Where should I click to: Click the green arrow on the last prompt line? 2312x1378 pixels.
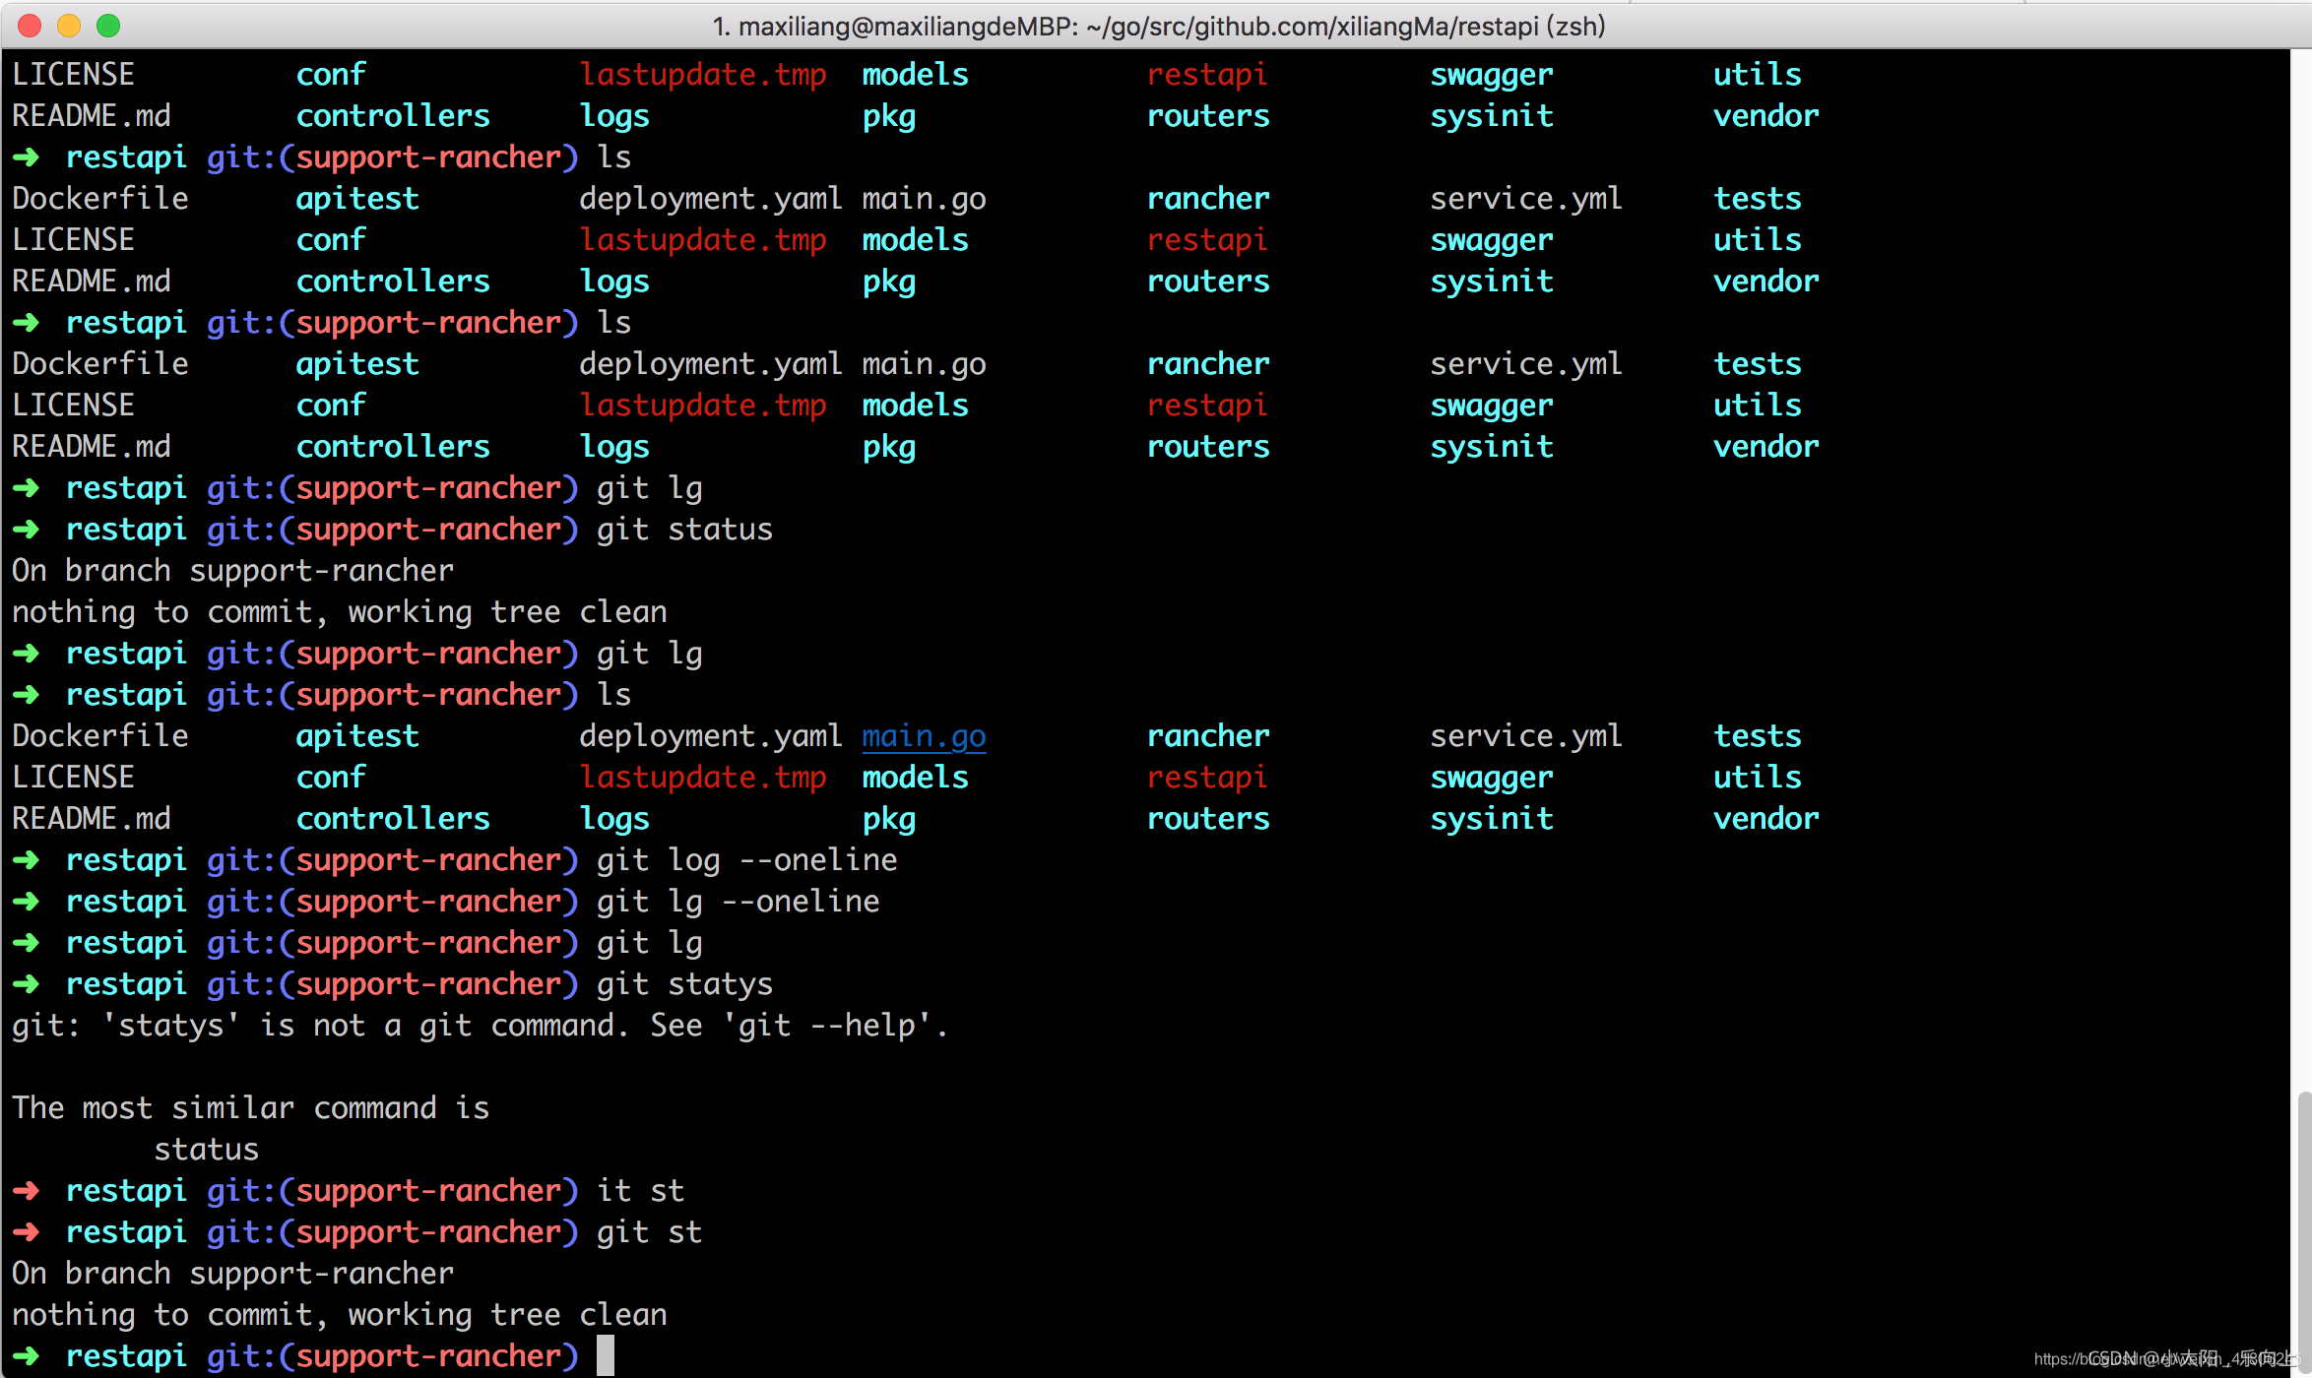pyautogui.click(x=27, y=1356)
